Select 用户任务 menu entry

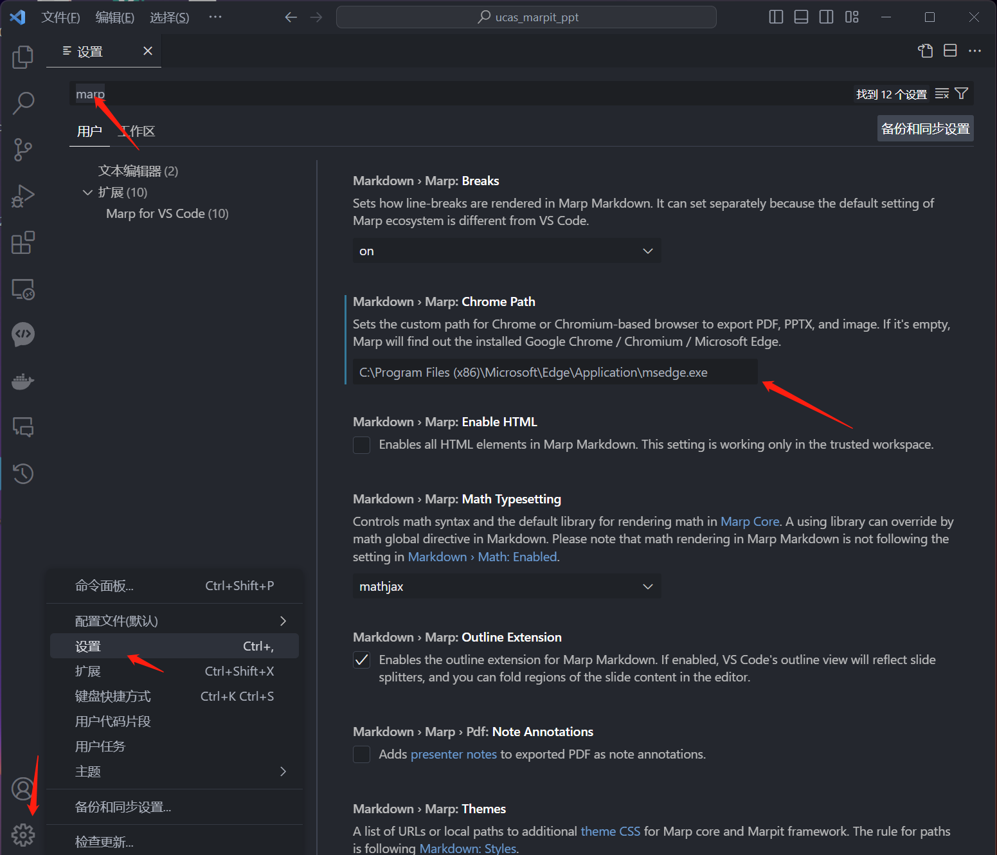pyautogui.click(x=174, y=746)
